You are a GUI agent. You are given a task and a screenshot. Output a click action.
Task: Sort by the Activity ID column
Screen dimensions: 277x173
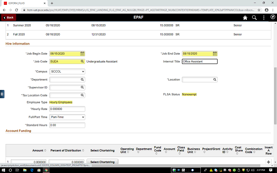click(227, 151)
